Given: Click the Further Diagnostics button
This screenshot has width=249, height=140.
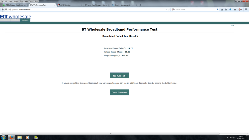Looking at the screenshot, I should click(119, 92).
